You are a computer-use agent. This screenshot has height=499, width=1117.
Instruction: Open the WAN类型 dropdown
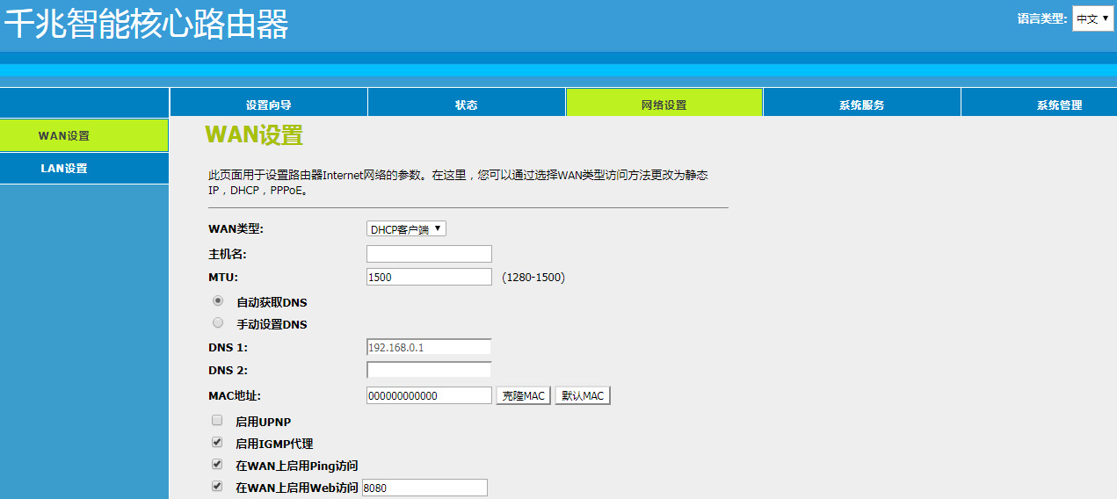[x=406, y=229]
